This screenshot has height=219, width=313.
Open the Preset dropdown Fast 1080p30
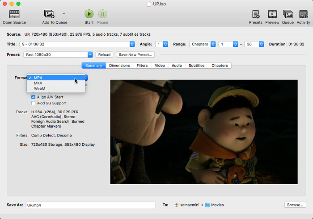58,54
